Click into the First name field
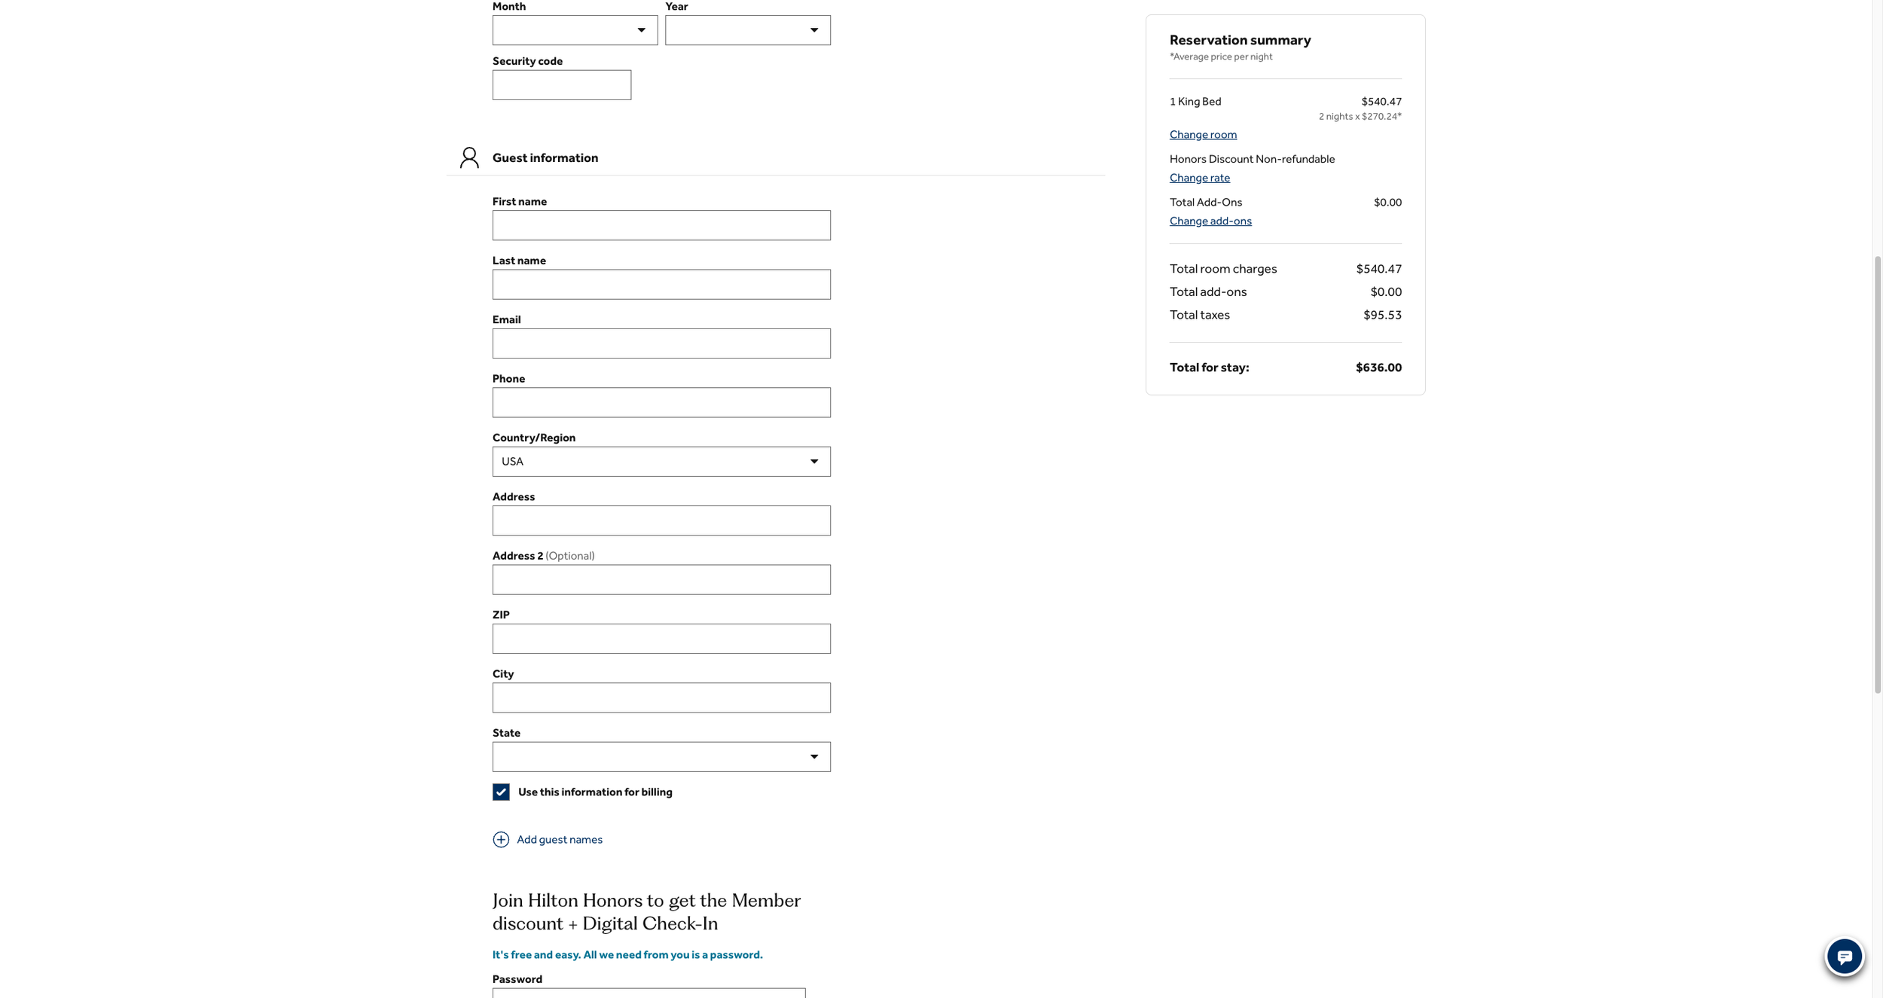This screenshot has height=998, width=1883. 661,225
